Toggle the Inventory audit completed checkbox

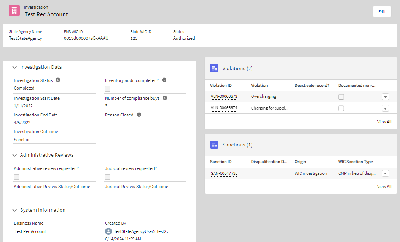click(108, 89)
